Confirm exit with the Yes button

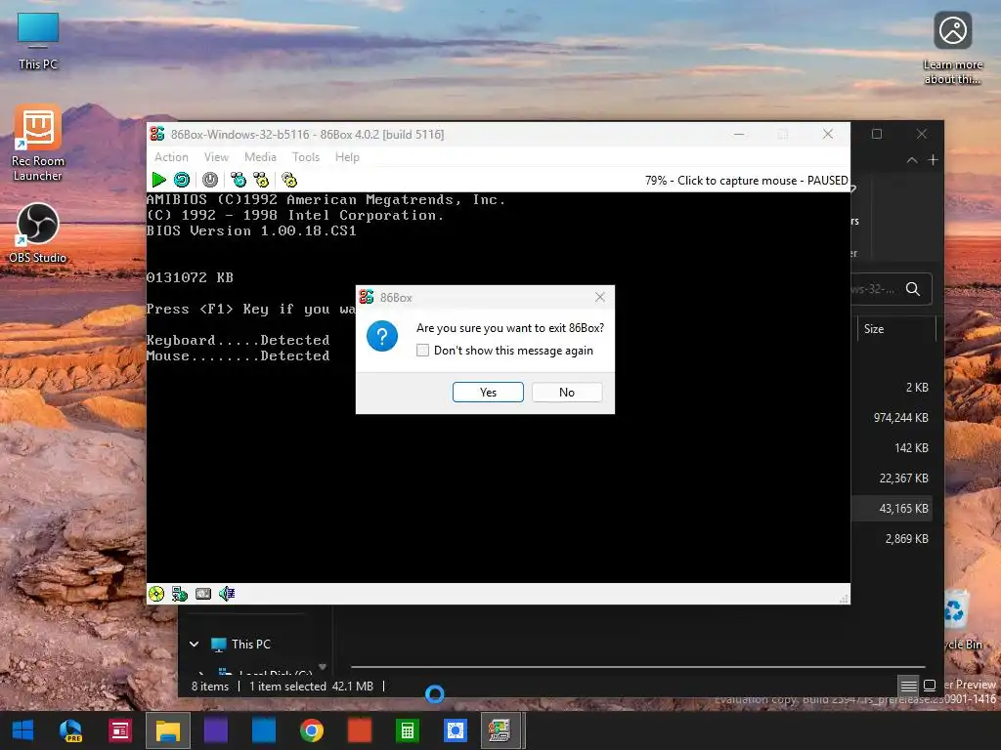489,393
